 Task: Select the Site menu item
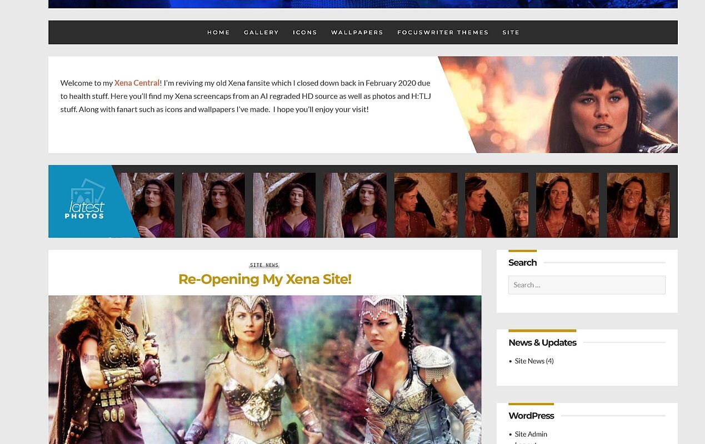tap(511, 33)
